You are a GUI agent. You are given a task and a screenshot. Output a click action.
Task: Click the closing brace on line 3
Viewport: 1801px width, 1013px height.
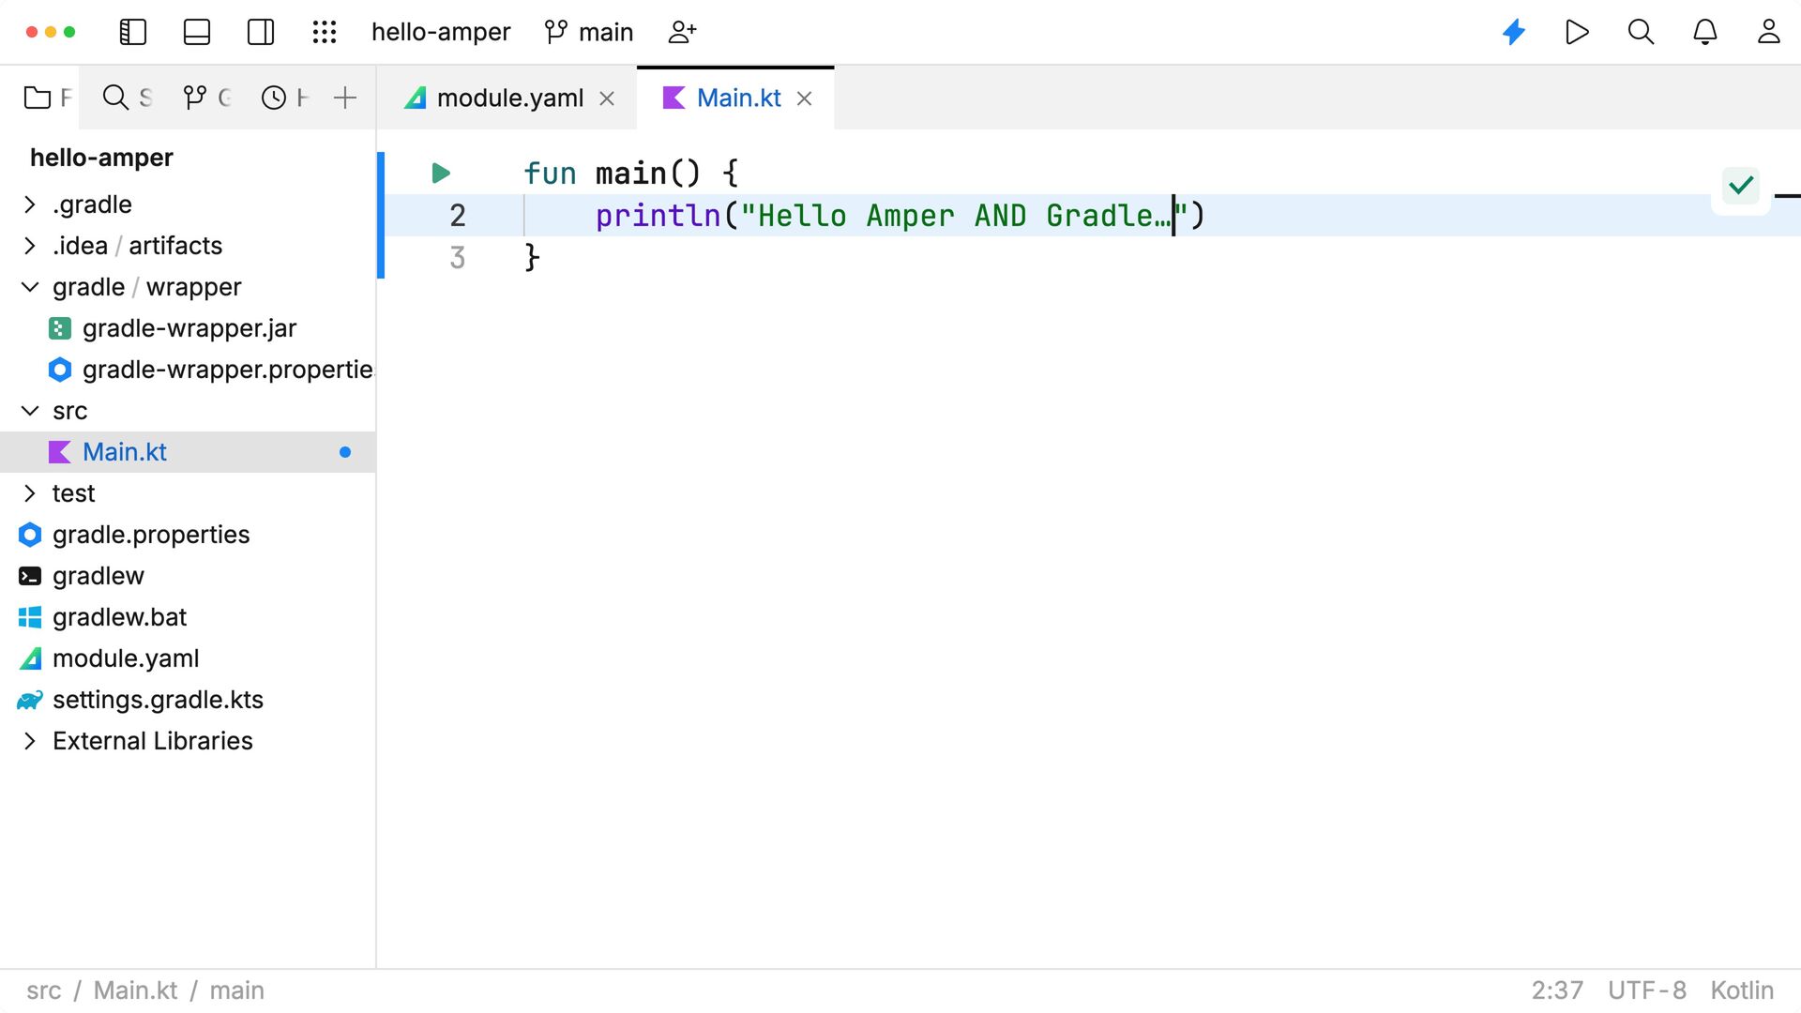click(x=532, y=258)
